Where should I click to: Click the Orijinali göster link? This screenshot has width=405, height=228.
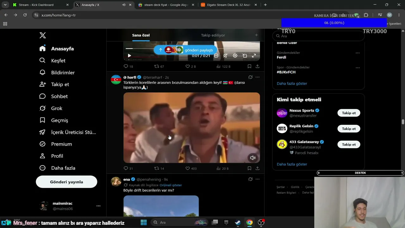[171, 185]
